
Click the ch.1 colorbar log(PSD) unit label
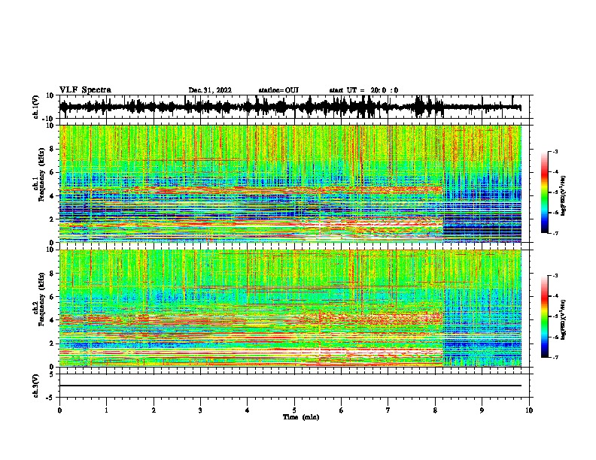tap(564, 196)
